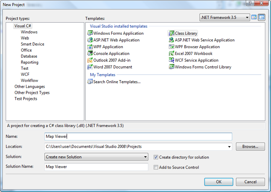The height and width of the screenshot is (192, 271).
Task: Switch templates to small icons view
Action: (x=262, y=17)
